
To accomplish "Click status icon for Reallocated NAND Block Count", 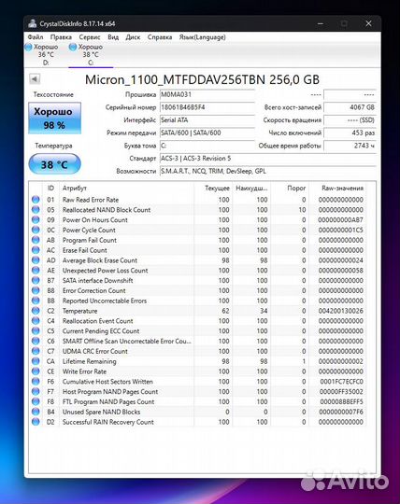I will pyautogui.click(x=36, y=210).
